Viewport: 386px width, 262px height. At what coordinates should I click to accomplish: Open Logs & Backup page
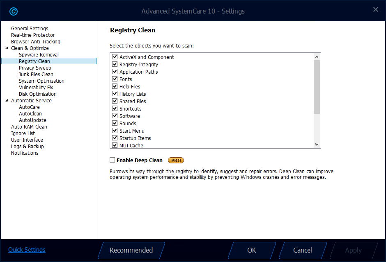tap(28, 147)
